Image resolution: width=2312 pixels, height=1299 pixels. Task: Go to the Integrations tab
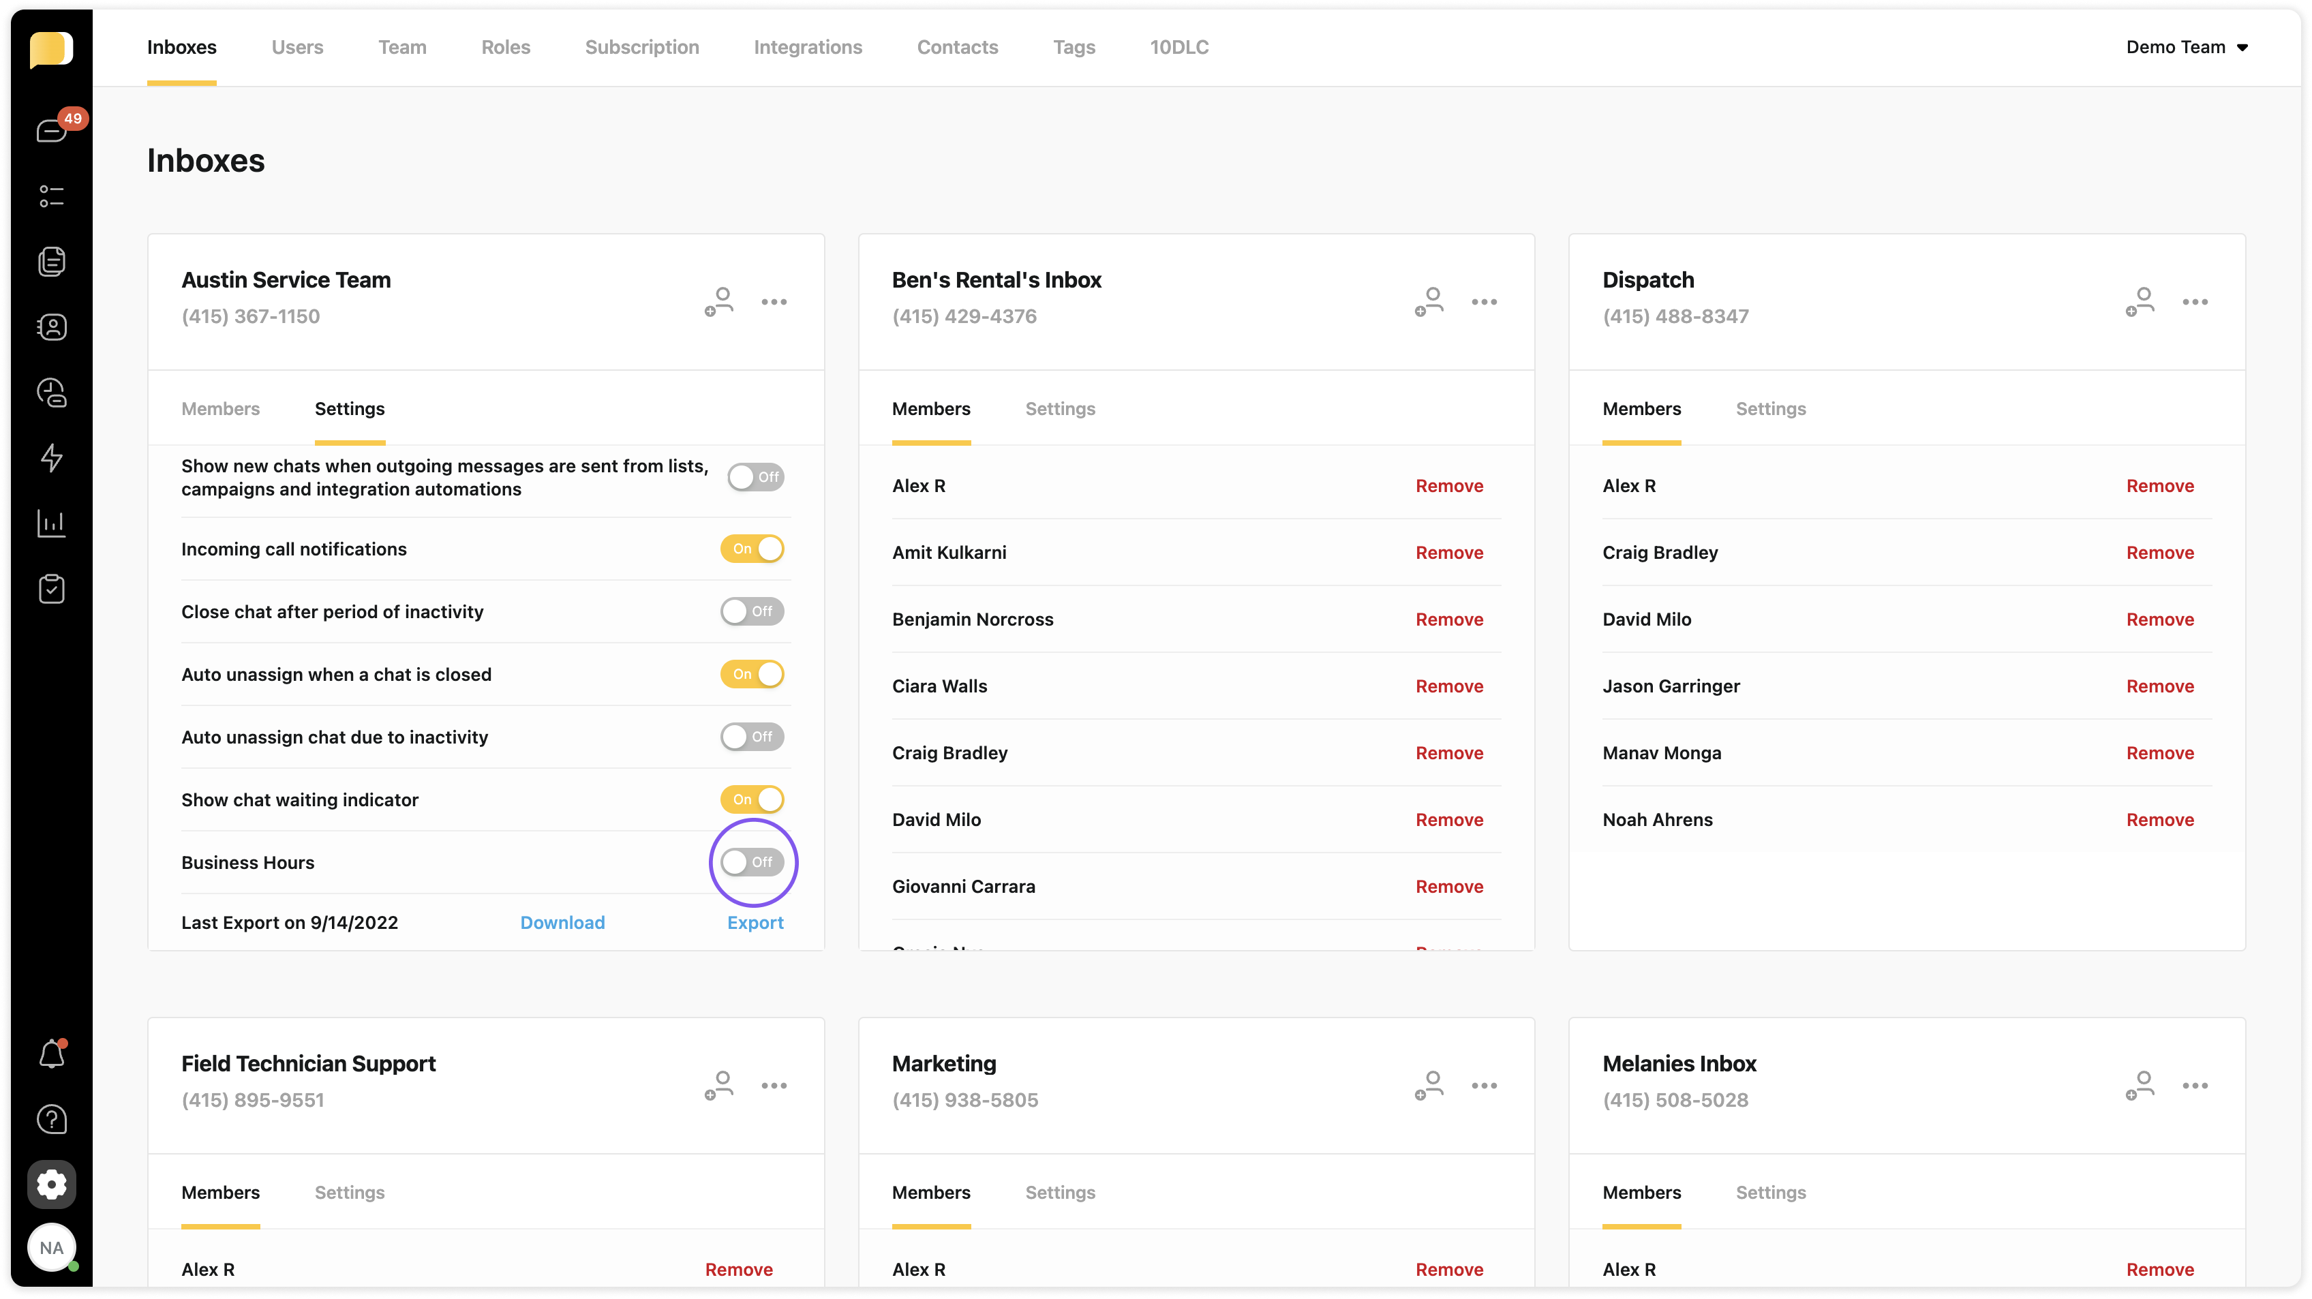pyautogui.click(x=808, y=46)
